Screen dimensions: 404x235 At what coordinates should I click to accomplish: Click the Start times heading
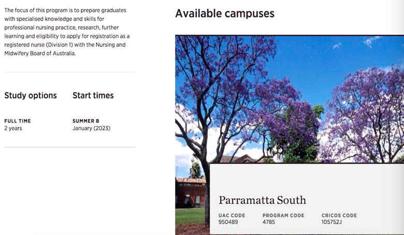(x=93, y=95)
